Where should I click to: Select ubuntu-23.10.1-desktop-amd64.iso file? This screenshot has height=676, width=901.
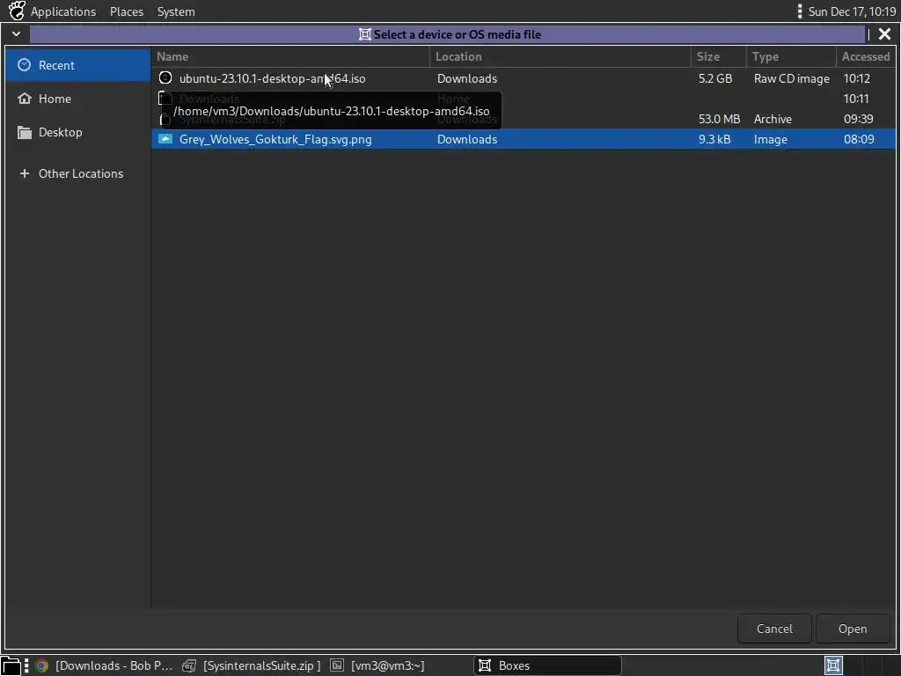coord(524,78)
